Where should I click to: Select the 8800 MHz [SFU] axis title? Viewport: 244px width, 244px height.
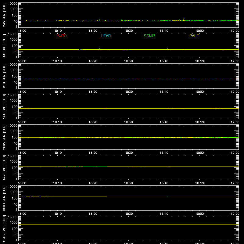4,198
